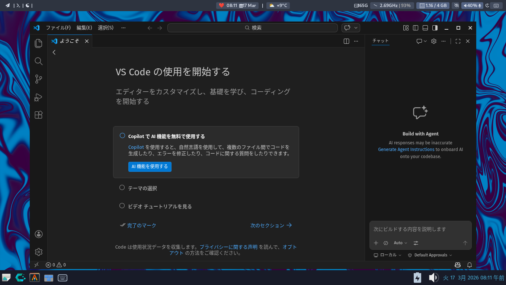
Task: Maximize the chat panel
Action: coord(458,41)
